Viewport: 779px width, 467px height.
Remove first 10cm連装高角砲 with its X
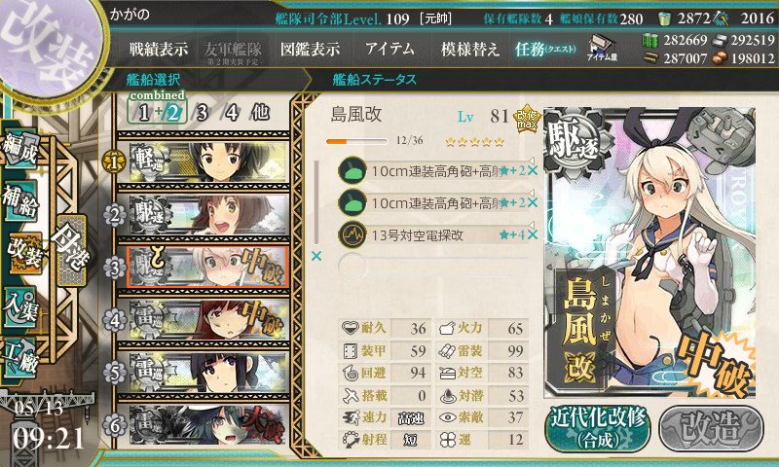[533, 170]
